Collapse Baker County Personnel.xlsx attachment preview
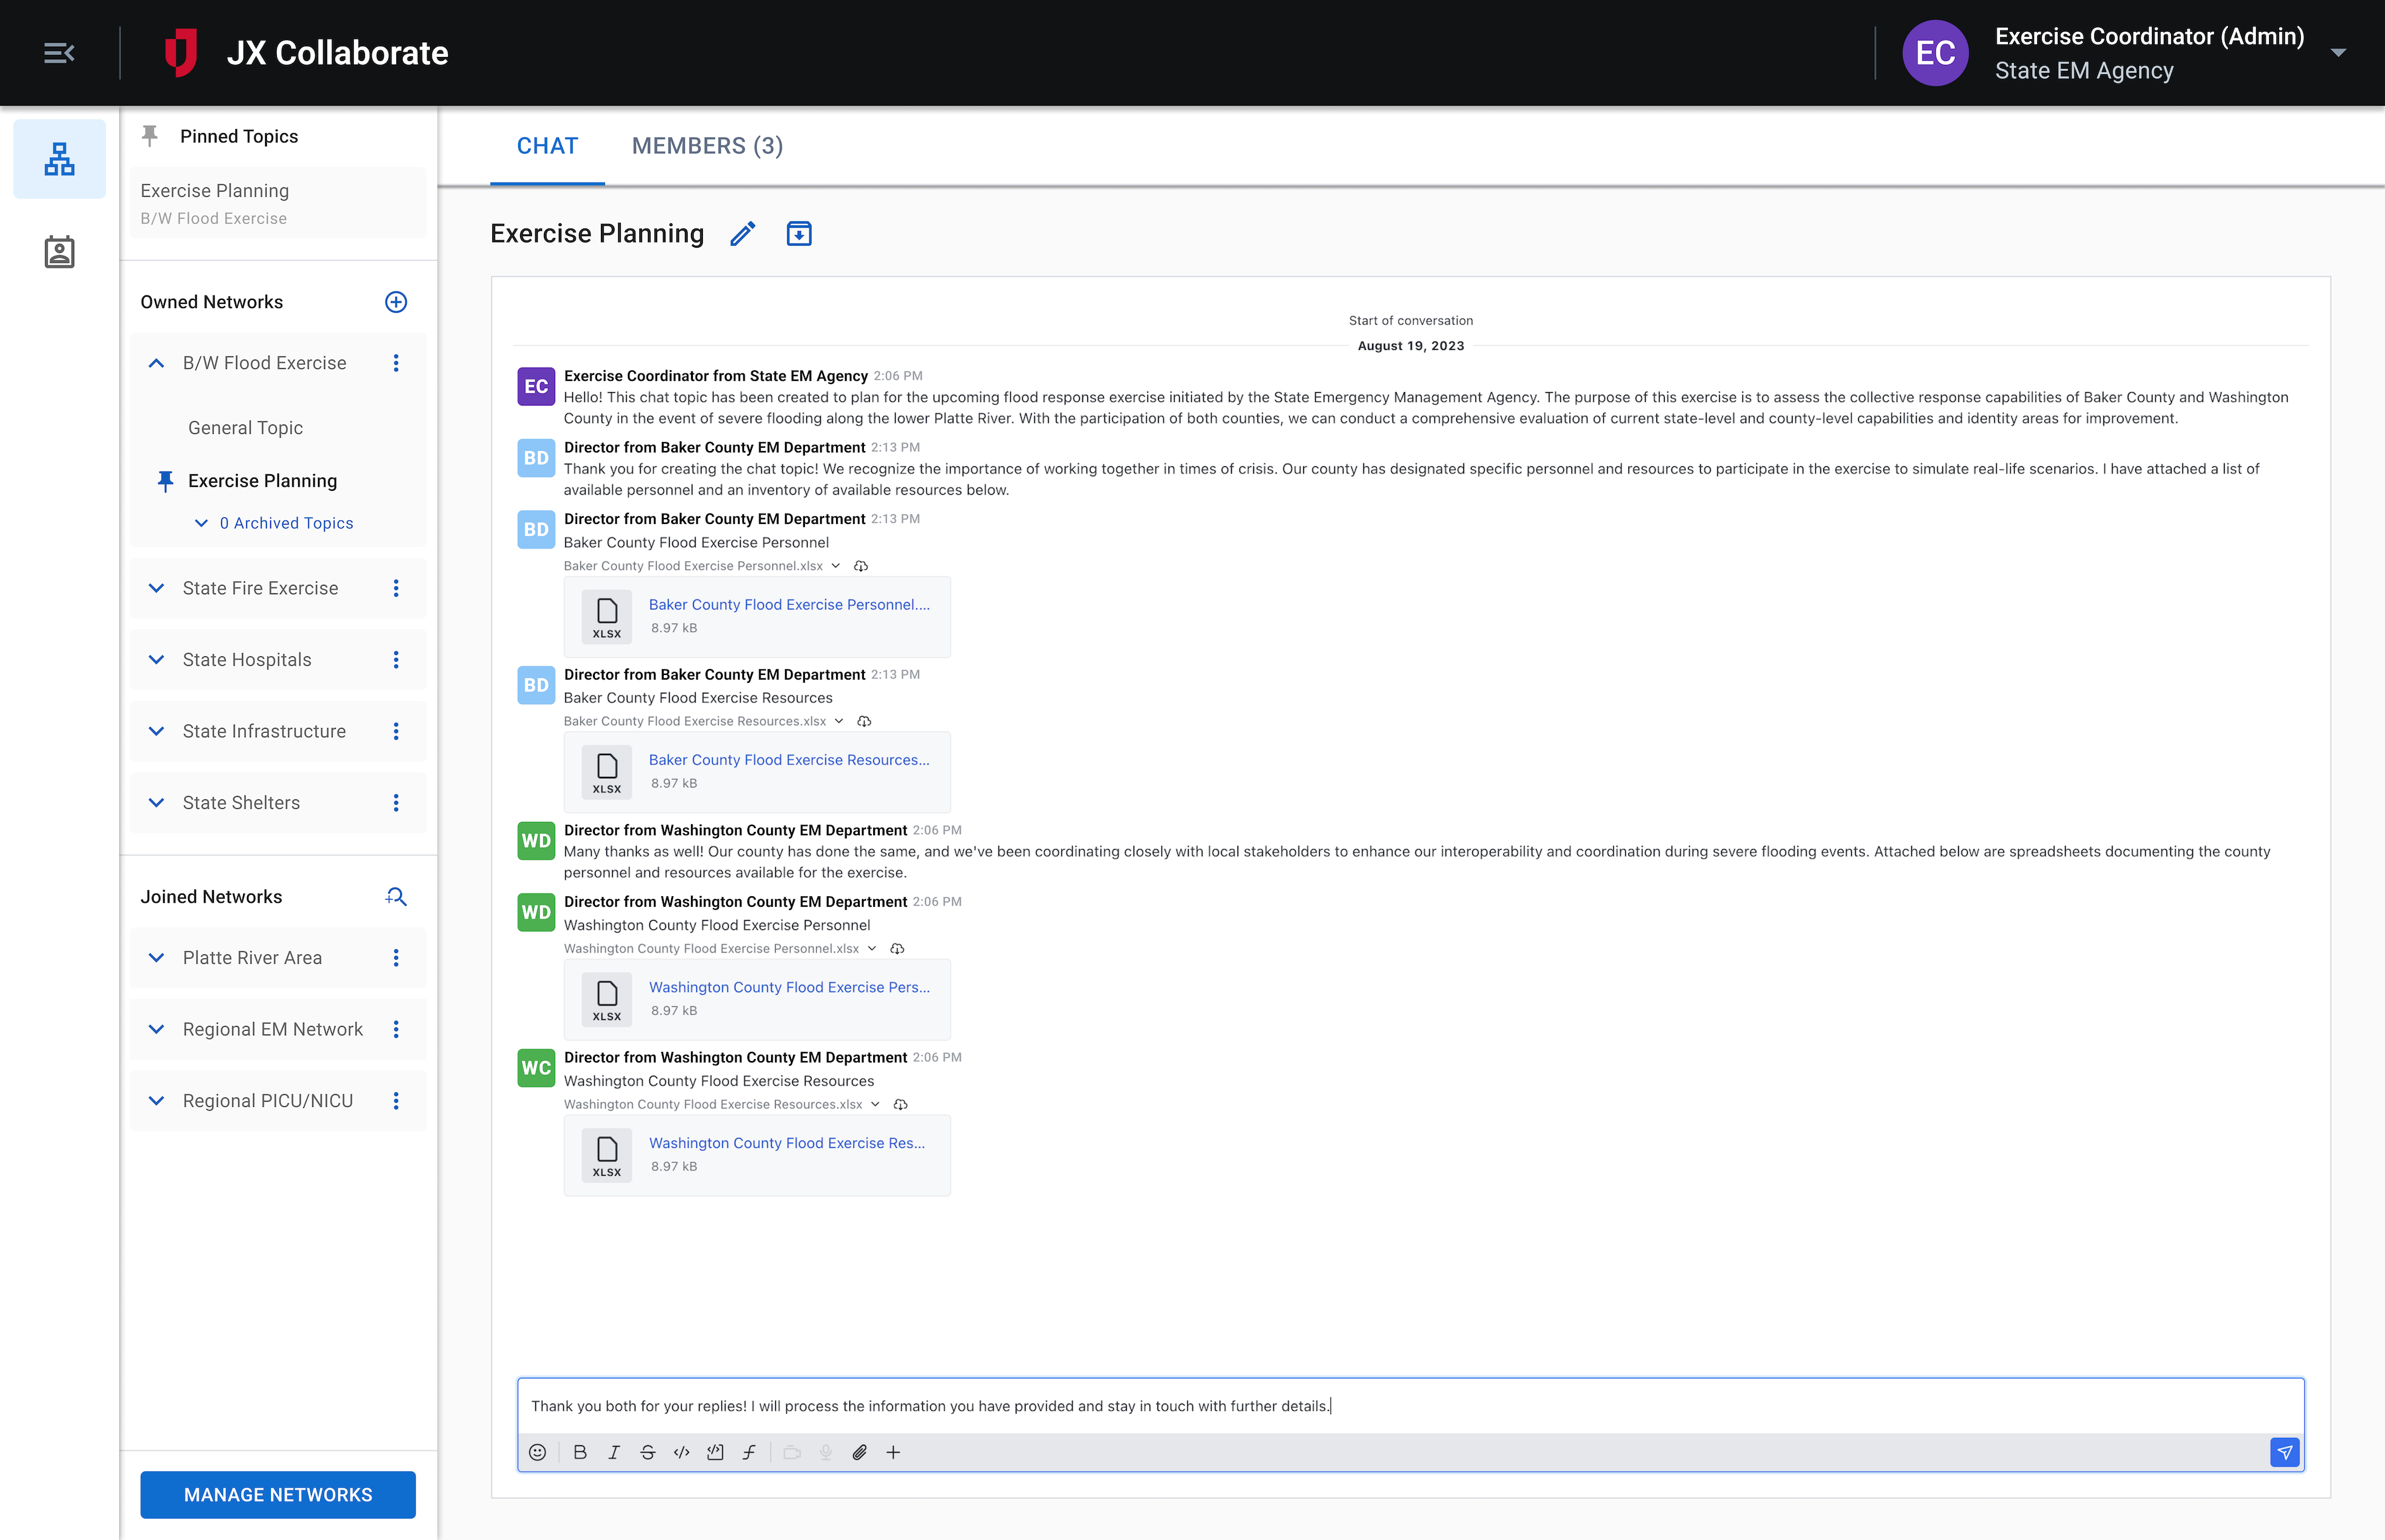This screenshot has width=2385, height=1540. click(836, 566)
